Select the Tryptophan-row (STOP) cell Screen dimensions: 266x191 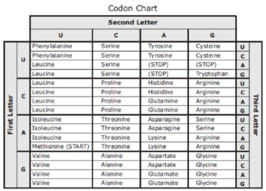(x=164, y=74)
